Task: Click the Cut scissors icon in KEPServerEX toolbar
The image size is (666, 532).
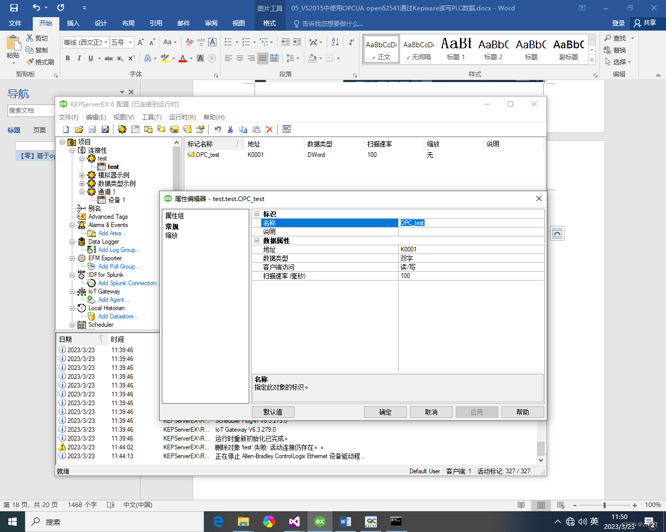Action: (230, 129)
